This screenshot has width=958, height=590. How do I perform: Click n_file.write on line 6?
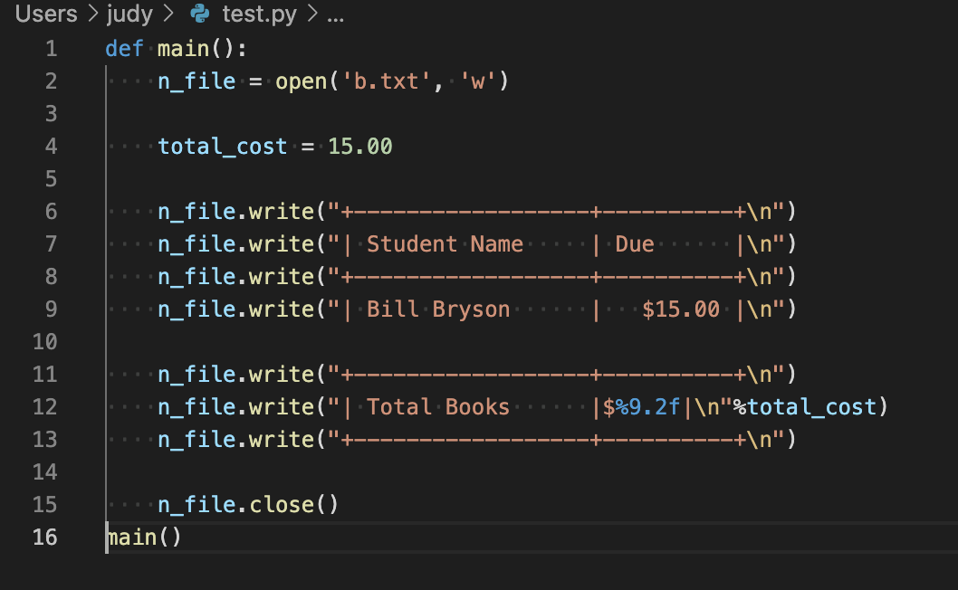235,212
